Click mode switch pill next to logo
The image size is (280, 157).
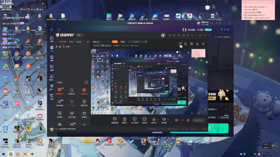[x=80, y=35]
